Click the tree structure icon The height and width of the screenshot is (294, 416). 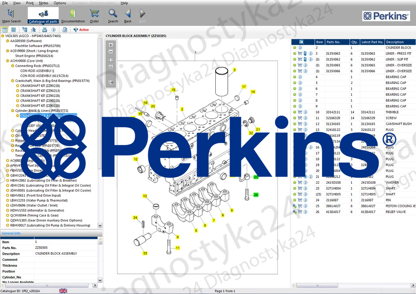point(25,30)
